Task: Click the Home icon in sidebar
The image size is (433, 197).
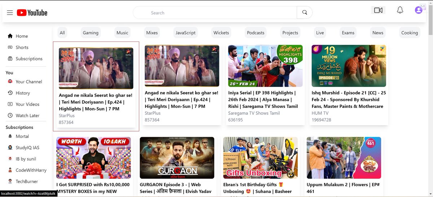Action: pyautogui.click(x=10, y=36)
